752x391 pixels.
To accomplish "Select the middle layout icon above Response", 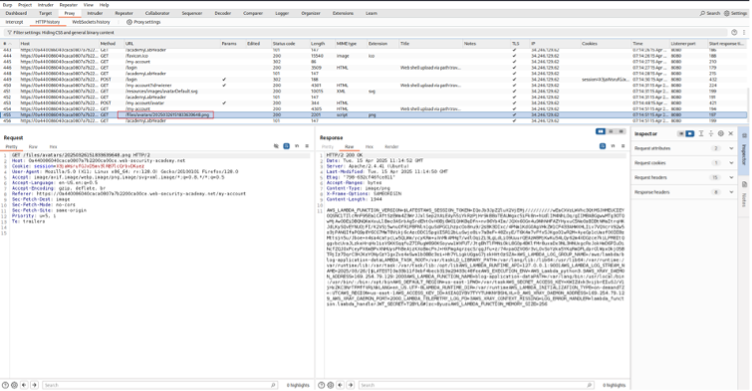I will 611,131.
